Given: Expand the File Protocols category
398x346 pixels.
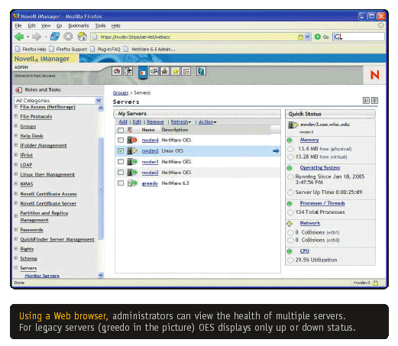Looking at the screenshot, I should tap(16, 116).
